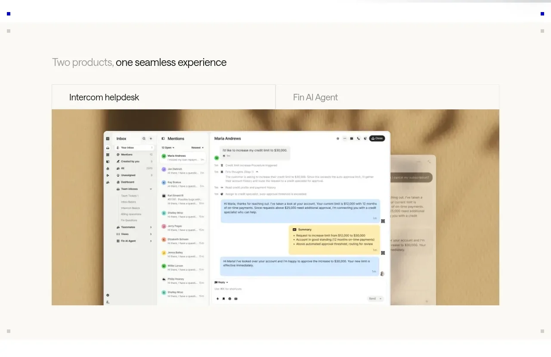Image resolution: width=551 pixels, height=357 pixels.
Task: Click the plus icon beside Inbox
Action: (x=151, y=139)
